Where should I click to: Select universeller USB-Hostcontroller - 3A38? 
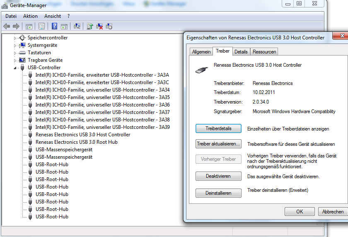coord(102,120)
